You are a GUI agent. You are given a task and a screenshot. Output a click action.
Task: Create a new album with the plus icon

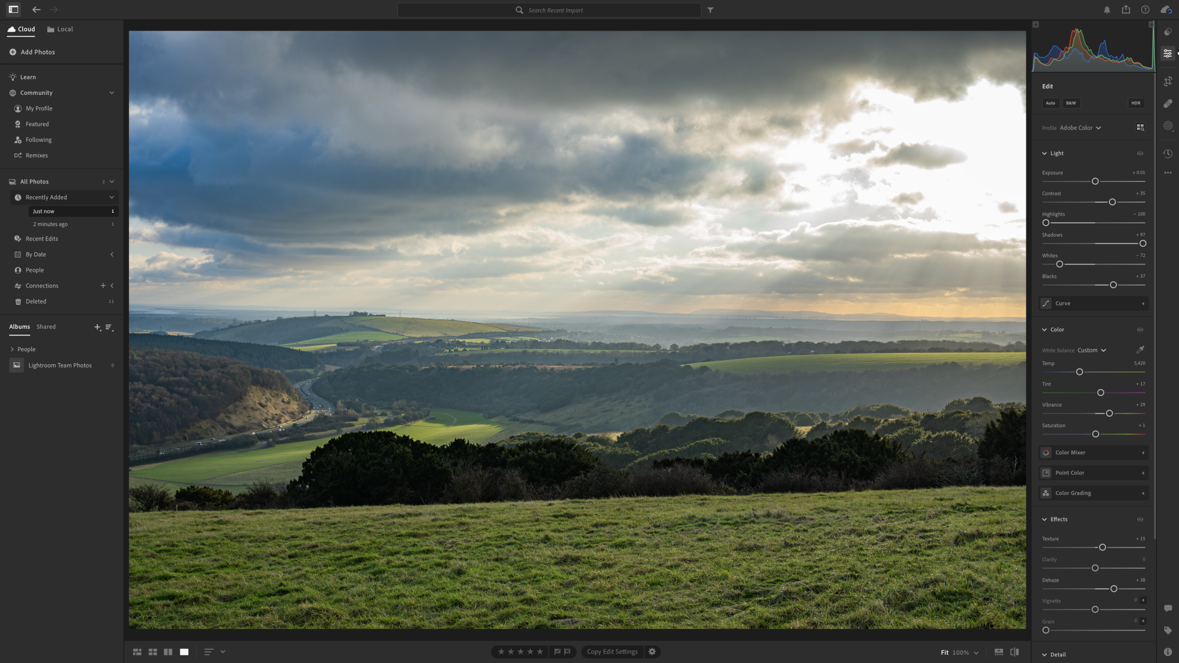tap(97, 327)
